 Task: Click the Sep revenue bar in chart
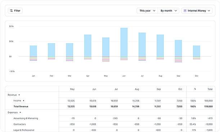178,48
